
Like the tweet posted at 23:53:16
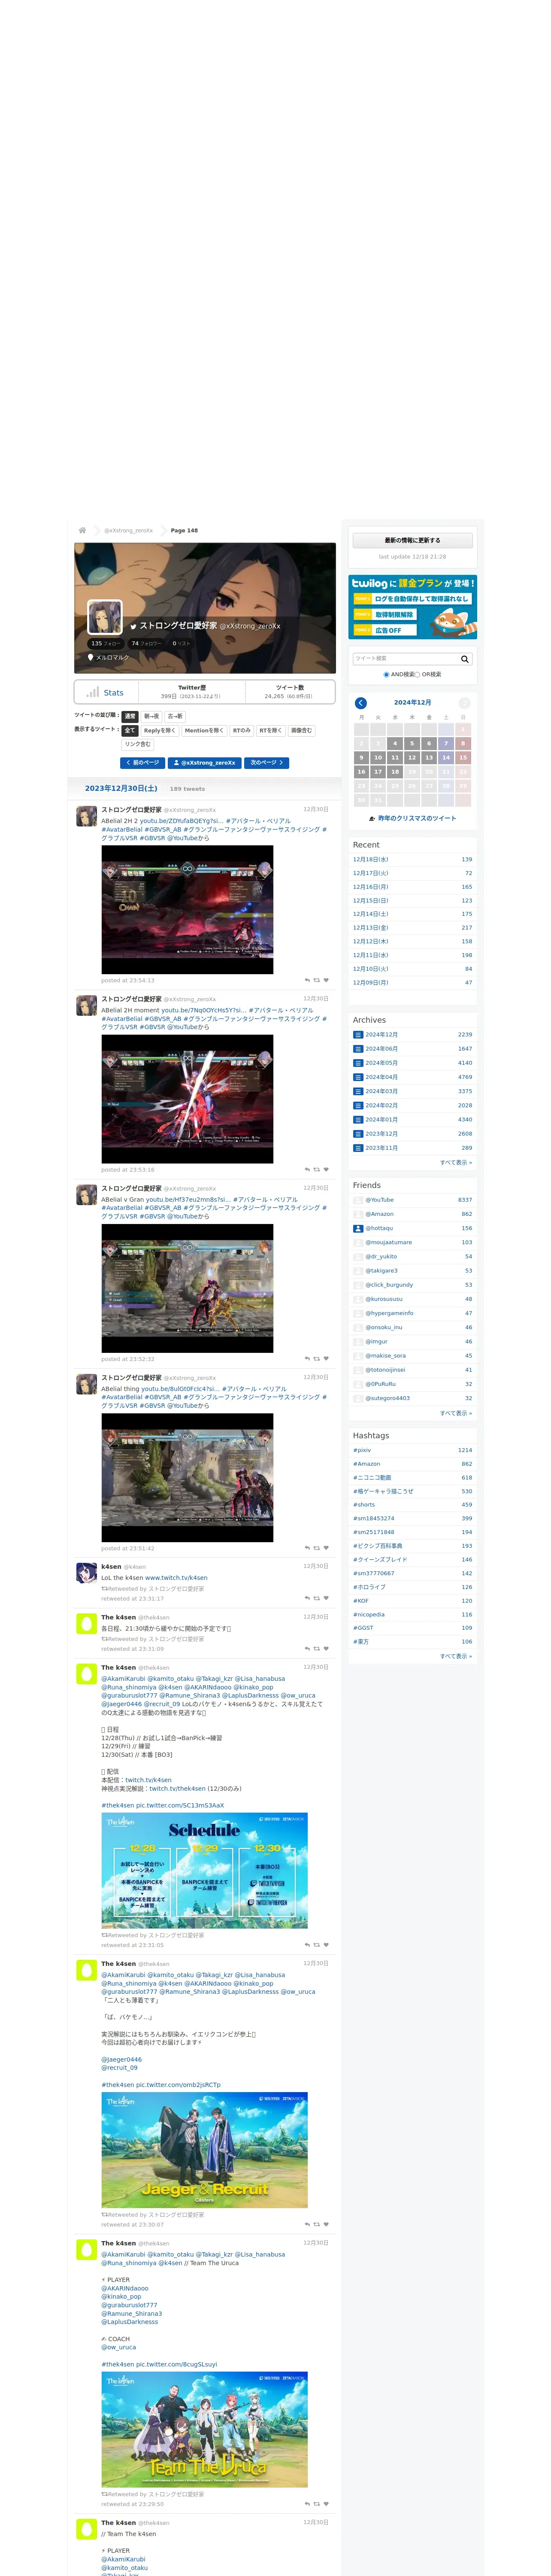(x=326, y=1169)
